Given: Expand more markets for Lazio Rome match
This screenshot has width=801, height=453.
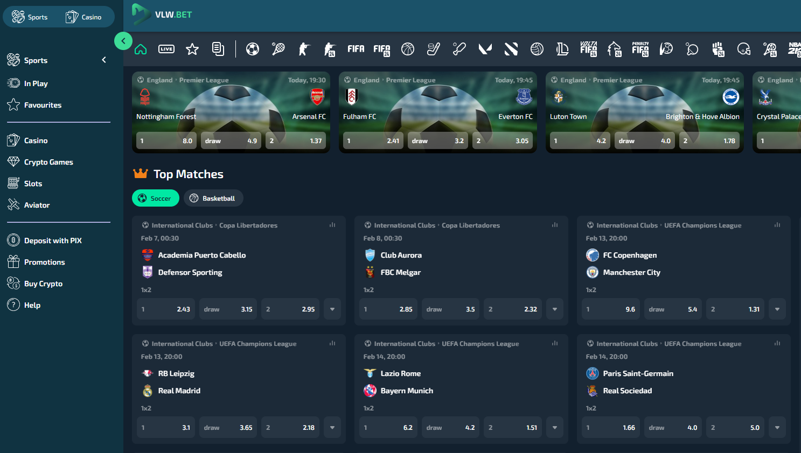Looking at the screenshot, I should coord(555,427).
